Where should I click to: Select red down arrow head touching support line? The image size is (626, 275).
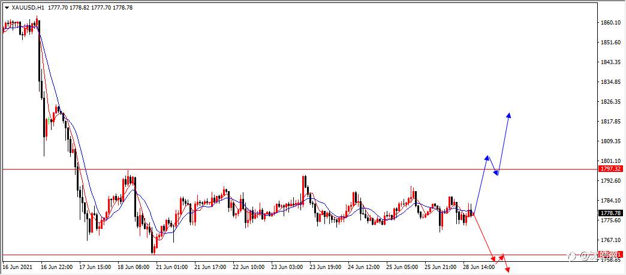pyautogui.click(x=493, y=258)
